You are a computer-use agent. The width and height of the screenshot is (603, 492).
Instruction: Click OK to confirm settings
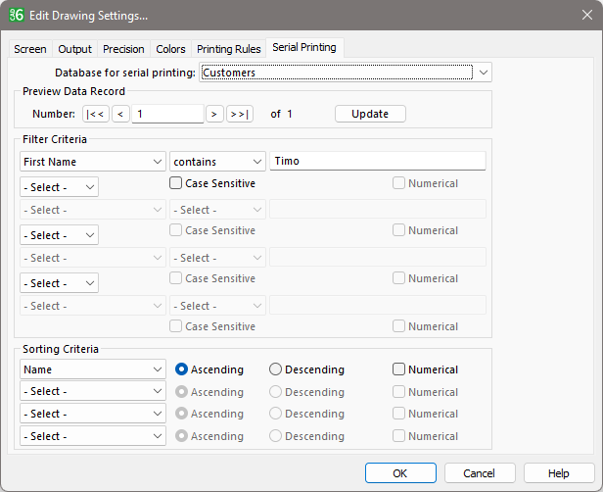(400, 473)
